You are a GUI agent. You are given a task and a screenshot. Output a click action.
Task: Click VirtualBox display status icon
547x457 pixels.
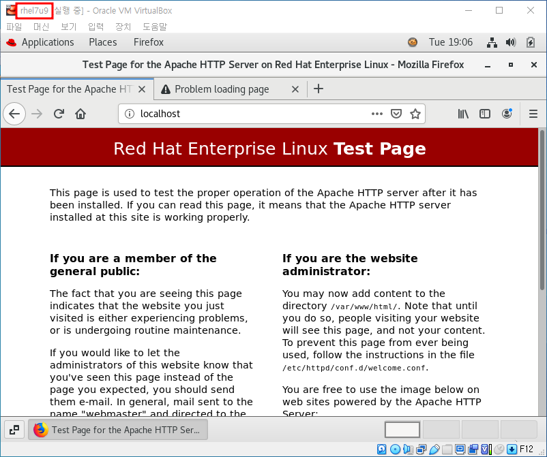click(x=460, y=450)
